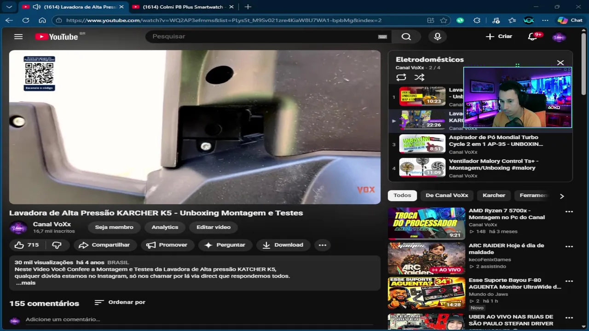The width and height of the screenshot is (589, 331).
Task: Open the media control music note icon
Action: tap(496, 20)
